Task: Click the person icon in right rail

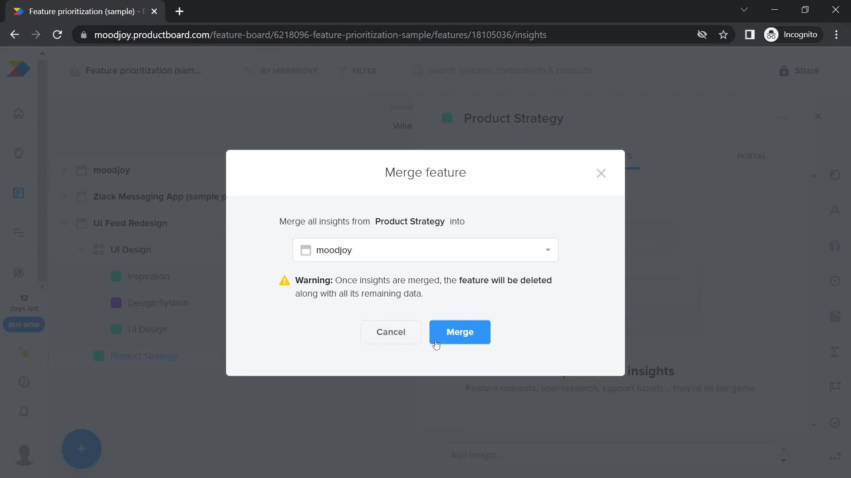Action: [x=835, y=210]
